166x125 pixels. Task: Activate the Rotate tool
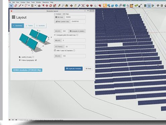51,6
